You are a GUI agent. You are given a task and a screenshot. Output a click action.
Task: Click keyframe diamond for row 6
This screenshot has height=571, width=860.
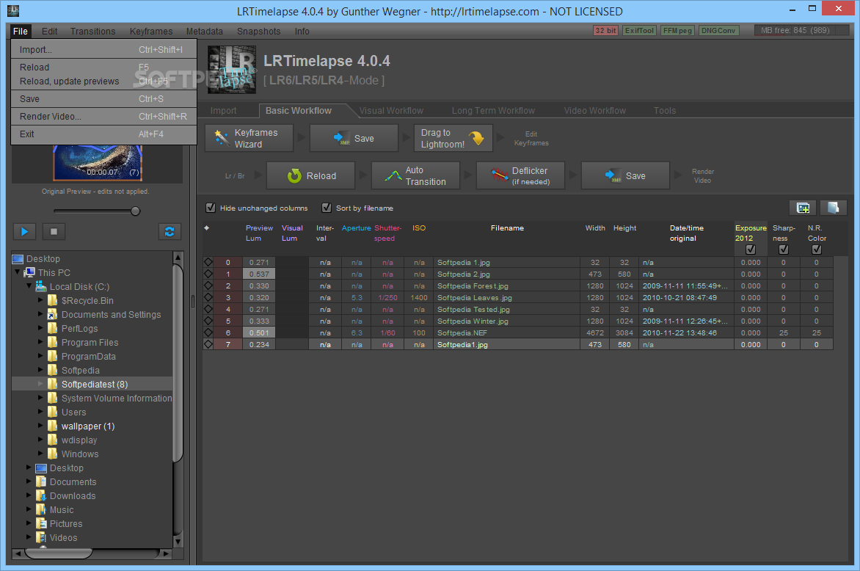[x=208, y=332]
